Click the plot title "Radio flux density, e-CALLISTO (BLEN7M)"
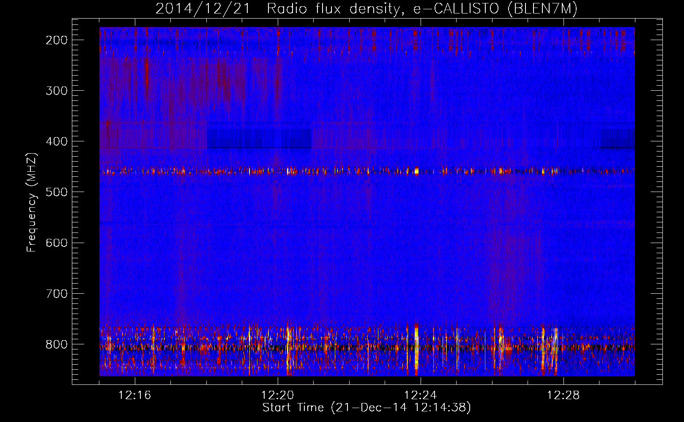The height and width of the screenshot is (422, 684). coord(422,9)
